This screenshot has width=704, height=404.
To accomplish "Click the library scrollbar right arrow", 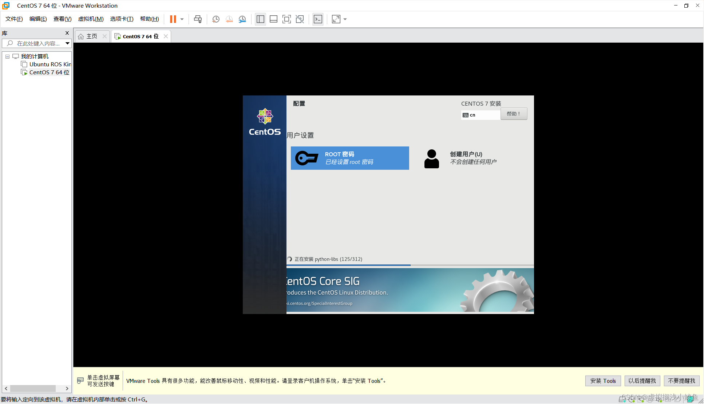I will click(67, 388).
